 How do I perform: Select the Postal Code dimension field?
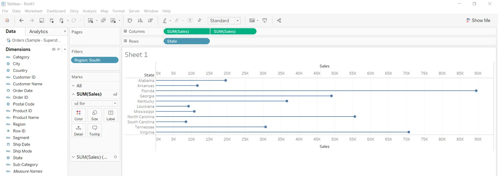(x=23, y=104)
